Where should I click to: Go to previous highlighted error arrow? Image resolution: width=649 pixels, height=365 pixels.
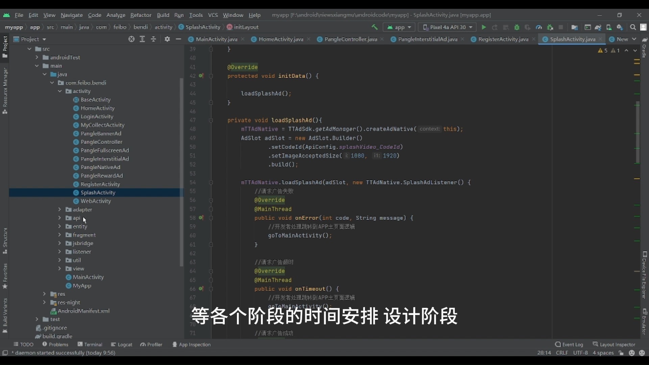(626, 50)
